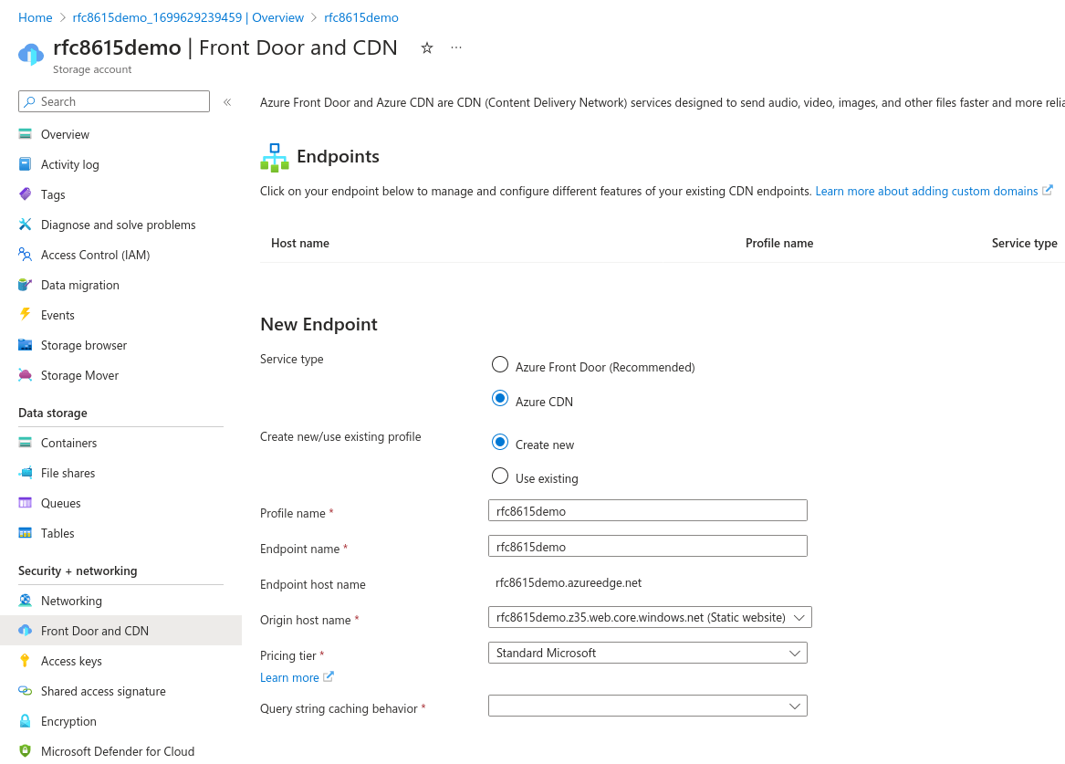1065x764 pixels.
Task: Go to Storage browser menu item
Action: coord(84,345)
